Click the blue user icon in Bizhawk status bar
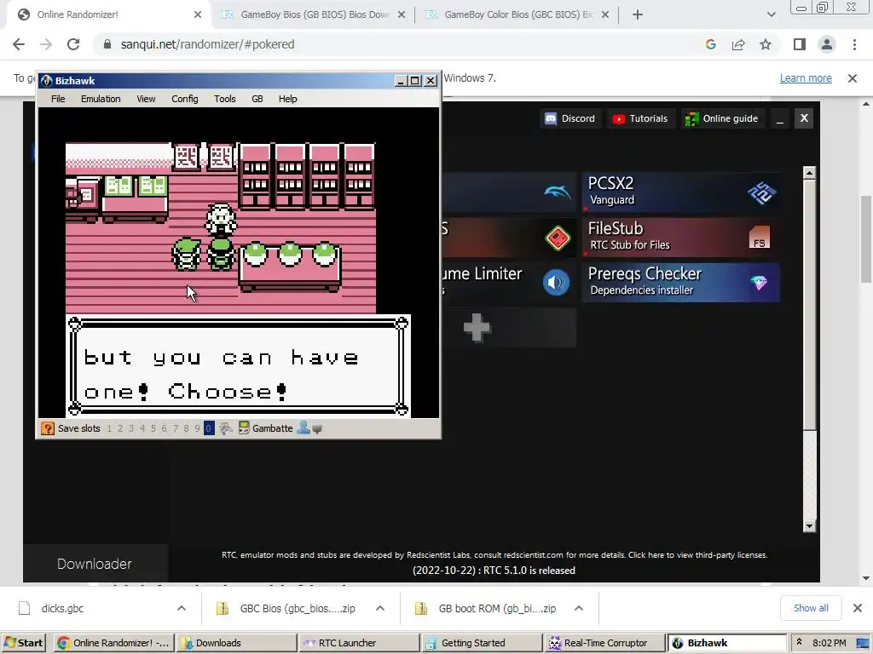The height and width of the screenshot is (654, 873). (x=304, y=427)
